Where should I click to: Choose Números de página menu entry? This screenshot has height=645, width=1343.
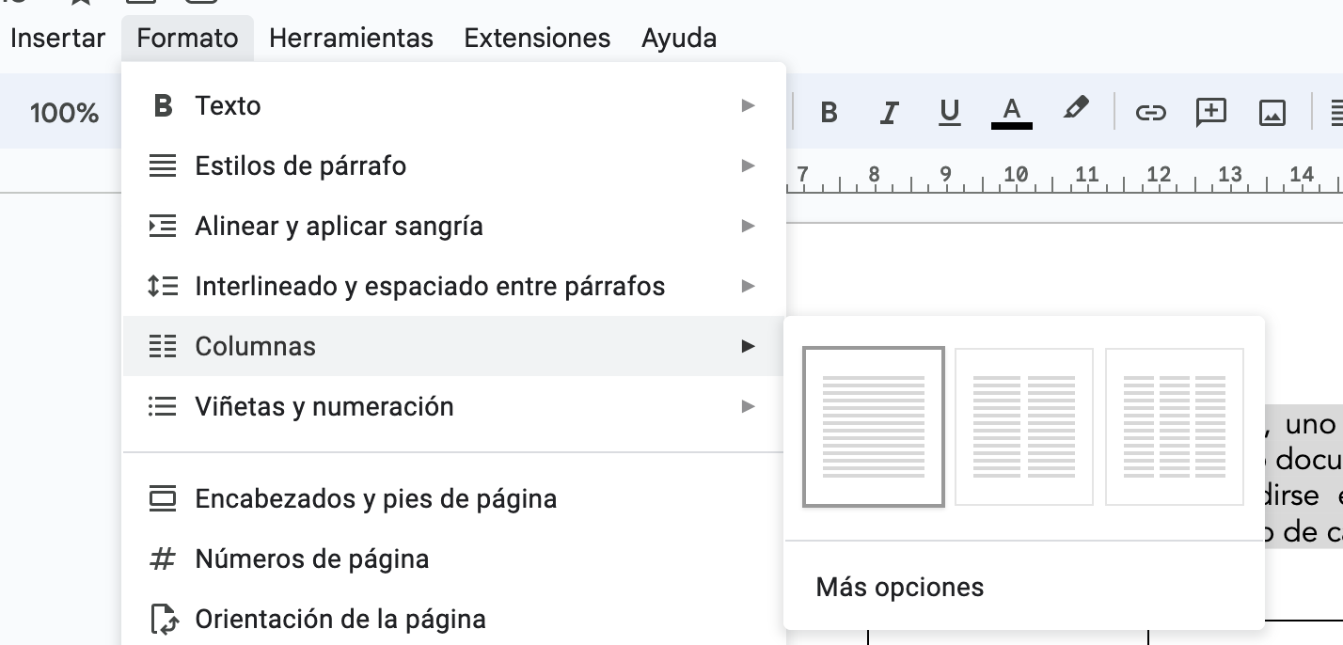pyautogui.click(x=311, y=559)
